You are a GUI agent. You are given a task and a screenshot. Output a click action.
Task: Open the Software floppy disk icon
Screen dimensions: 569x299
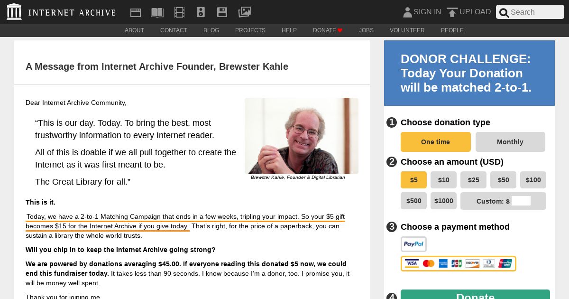coord(222,12)
